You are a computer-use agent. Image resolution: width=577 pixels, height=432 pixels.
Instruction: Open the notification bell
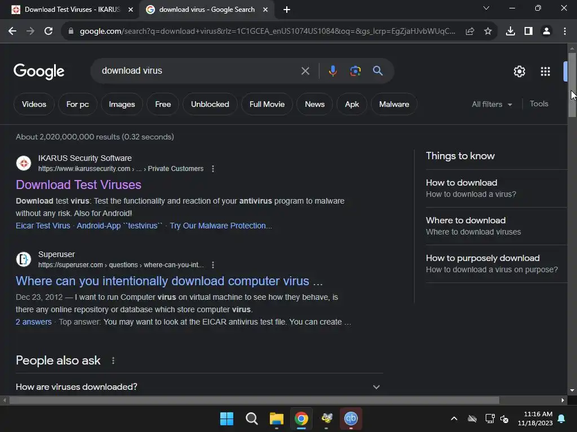pyautogui.click(x=561, y=418)
